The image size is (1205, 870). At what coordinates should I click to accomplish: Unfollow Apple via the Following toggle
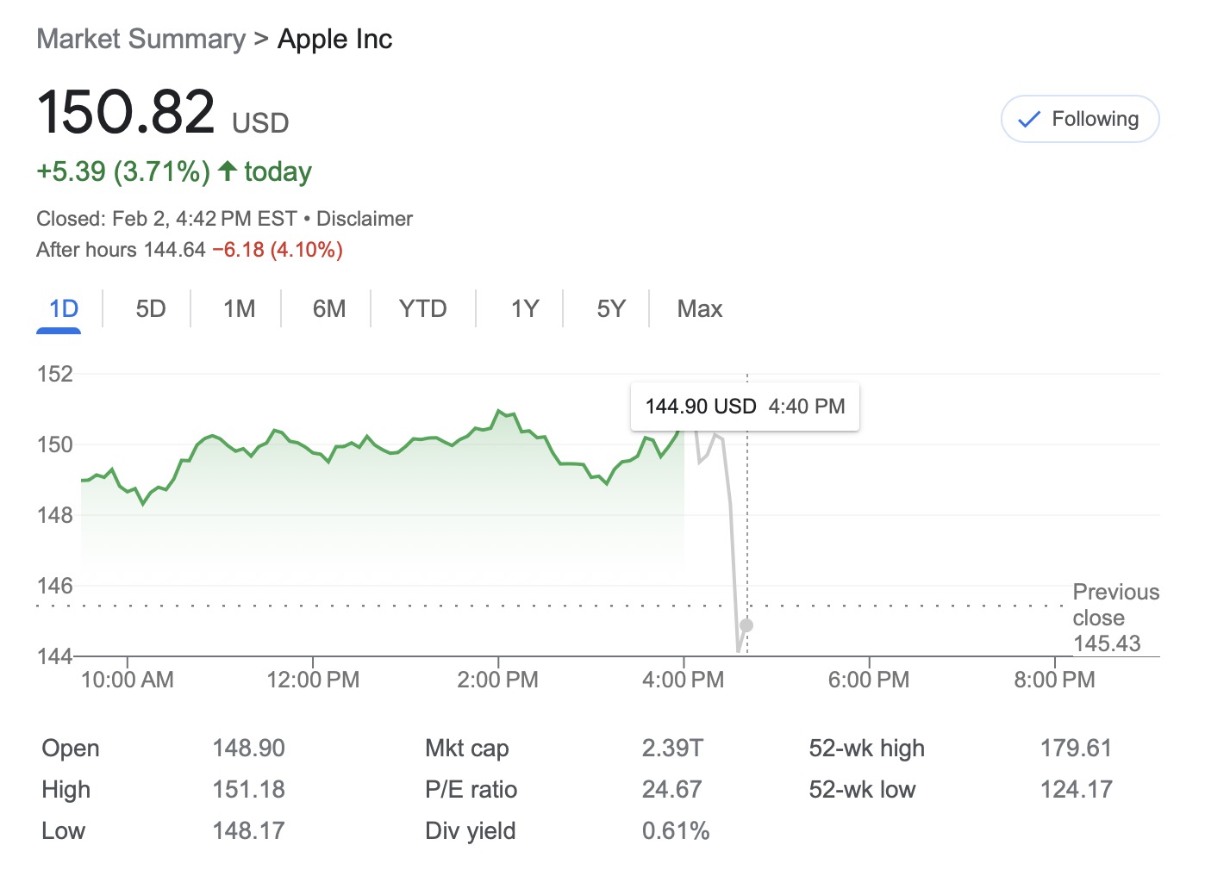pyautogui.click(x=1079, y=119)
